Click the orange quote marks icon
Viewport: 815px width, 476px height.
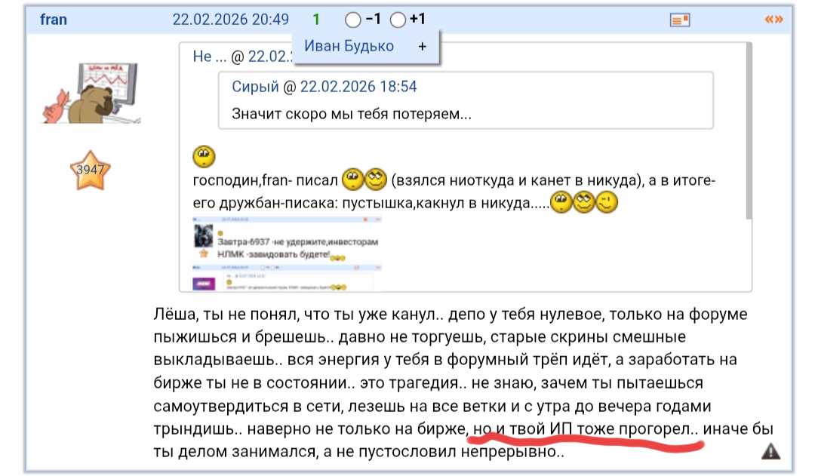[x=774, y=20]
